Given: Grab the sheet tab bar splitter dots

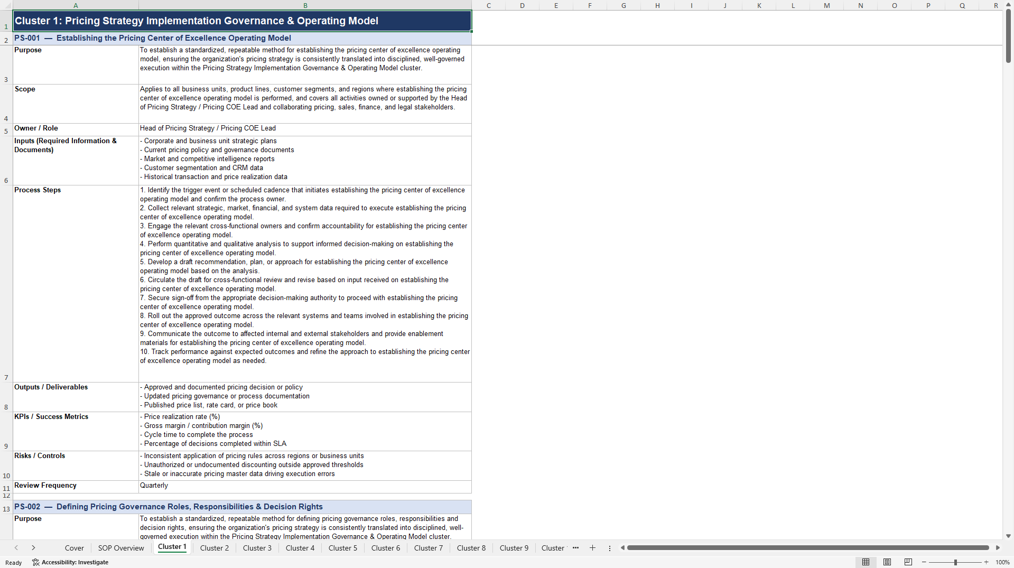Looking at the screenshot, I should click(609, 548).
